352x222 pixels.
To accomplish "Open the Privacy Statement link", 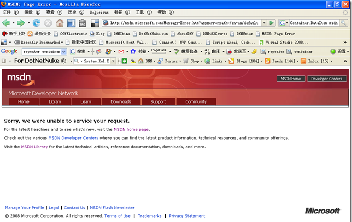I will [x=187, y=216].
